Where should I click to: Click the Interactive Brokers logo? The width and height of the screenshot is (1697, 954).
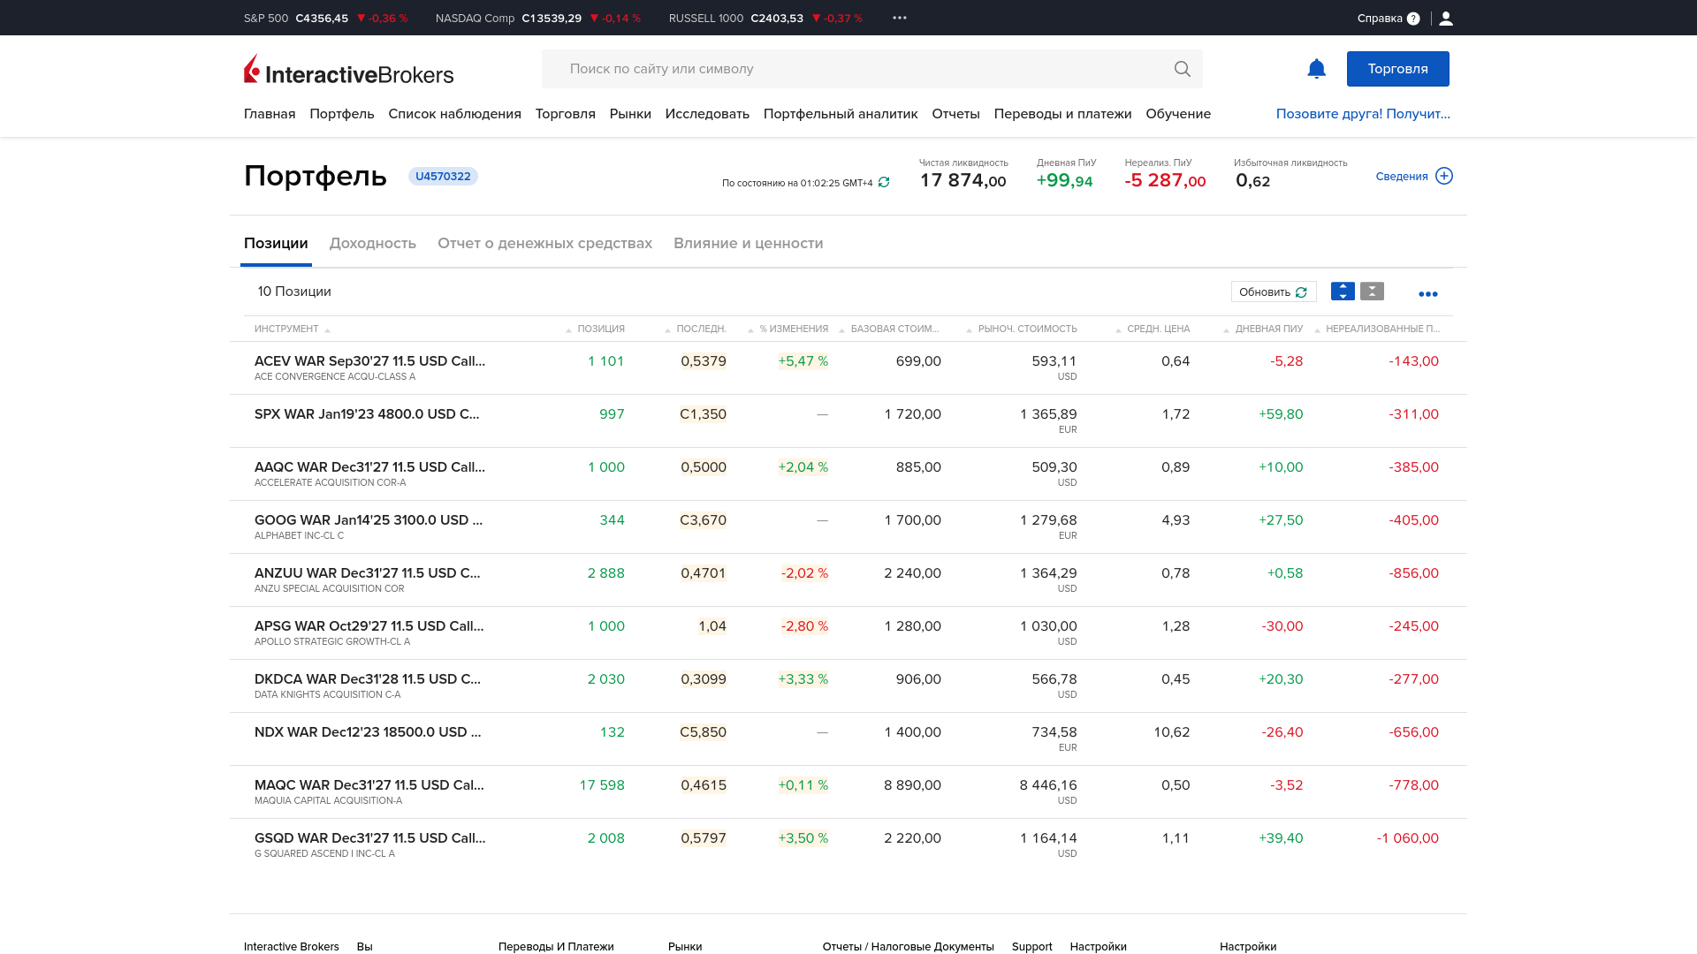coord(348,70)
